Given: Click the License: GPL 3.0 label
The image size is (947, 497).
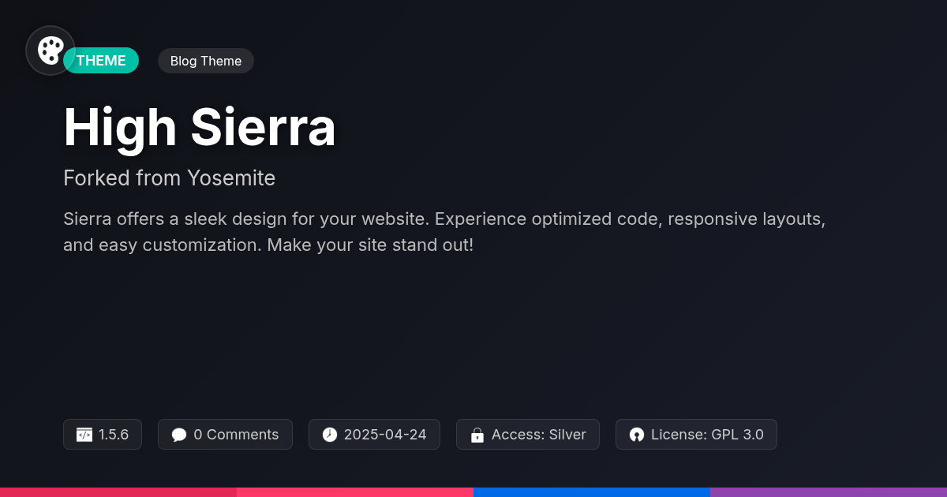Looking at the screenshot, I should [x=707, y=435].
